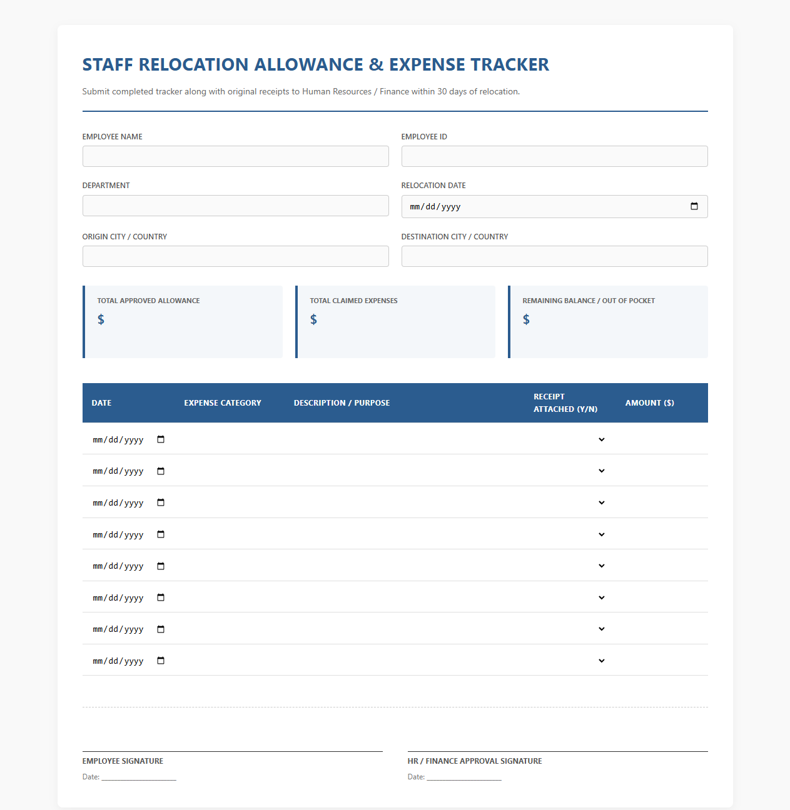Select the 'Staff Relocation Allowance & Expense Tracker' title
This screenshot has width=790, height=810.
pyautogui.click(x=316, y=64)
